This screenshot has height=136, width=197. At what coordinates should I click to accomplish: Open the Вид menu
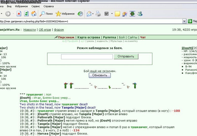click(x=9, y=6)
